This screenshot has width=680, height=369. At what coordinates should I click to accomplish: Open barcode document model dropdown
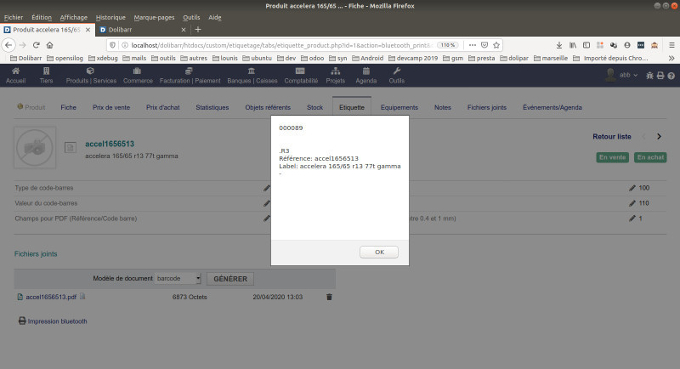(178, 278)
